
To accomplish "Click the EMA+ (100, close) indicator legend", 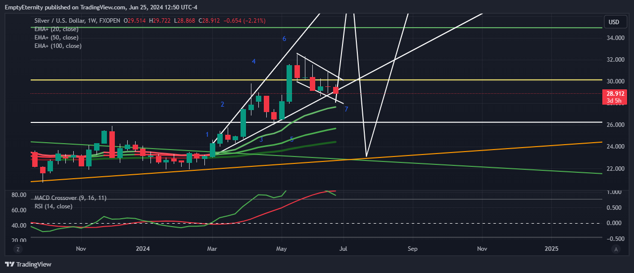I will 58,46.
